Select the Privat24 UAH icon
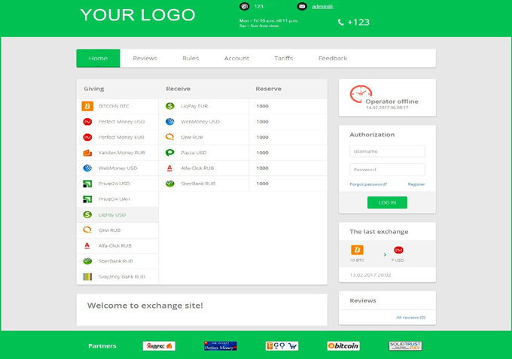This screenshot has width=512, height=359. pyautogui.click(x=87, y=199)
